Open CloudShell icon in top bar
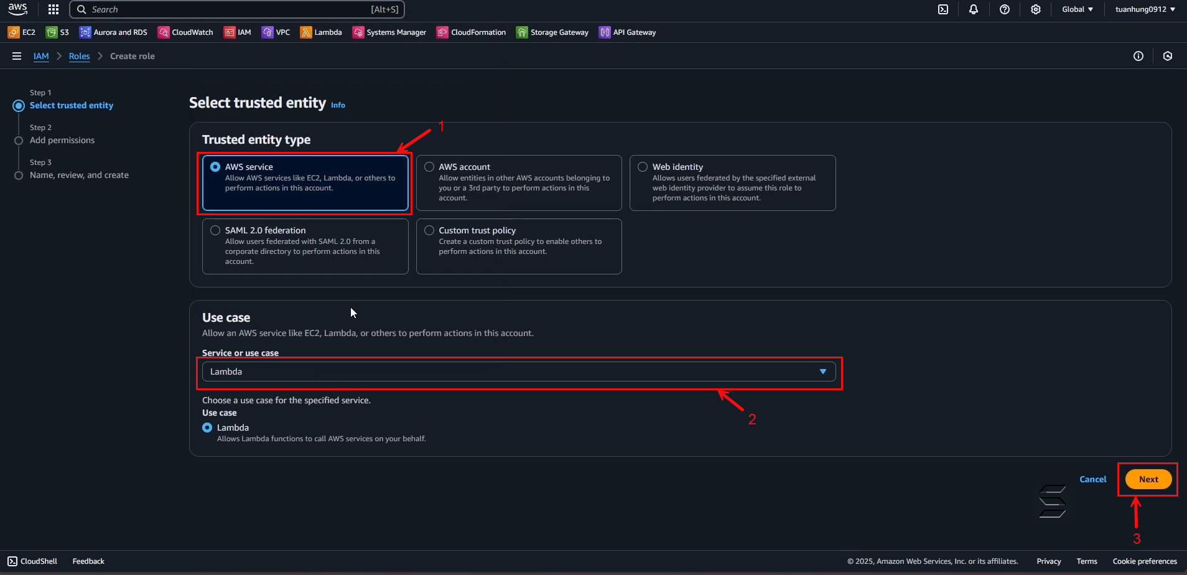Viewport: 1187px width, 575px height. coord(943,9)
